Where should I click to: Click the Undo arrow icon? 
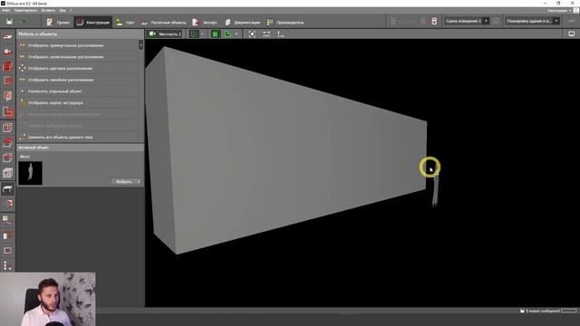pyautogui.click(x=23, y=22)
